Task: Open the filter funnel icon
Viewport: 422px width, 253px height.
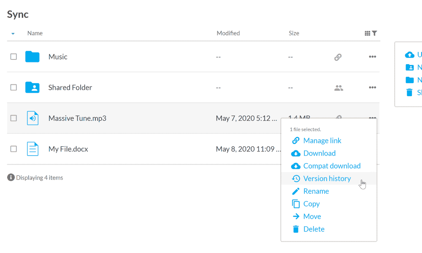Action: tap(374, 33)
